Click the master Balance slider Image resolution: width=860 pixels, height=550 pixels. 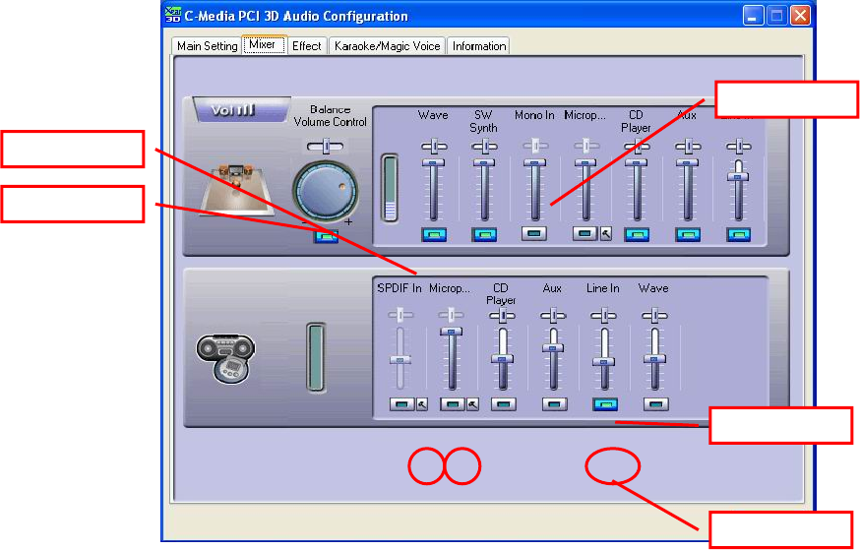tap(326, 146)
